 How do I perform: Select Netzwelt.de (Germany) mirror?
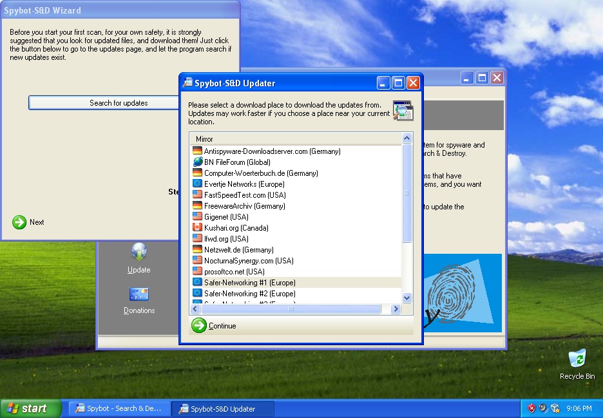296,249
